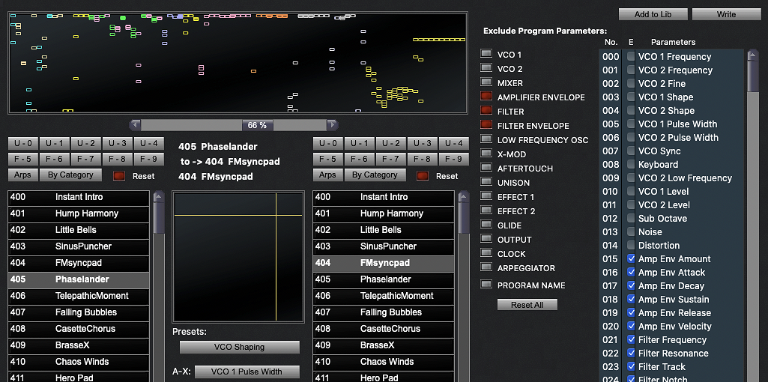The image size is (768, 382).
Task: Click the zoom slider right arrow
Action: [x=332, y=125]
